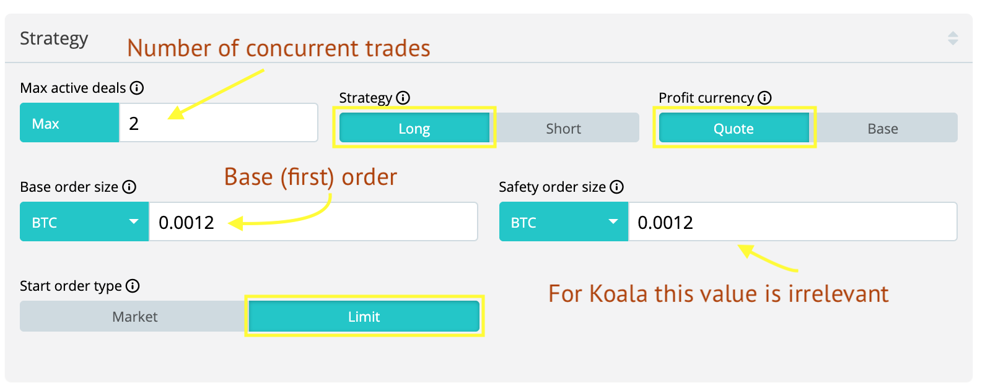Choose Limit start order type

364,317
